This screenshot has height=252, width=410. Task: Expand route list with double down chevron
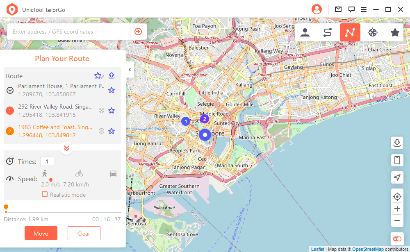[x=66, y=148]
